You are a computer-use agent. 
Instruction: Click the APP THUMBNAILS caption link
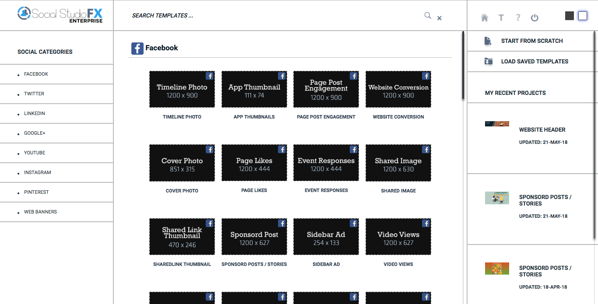254,117
